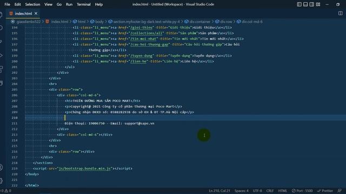
Task: Change indentation via Spaces: 4
Action: [242, 191]
